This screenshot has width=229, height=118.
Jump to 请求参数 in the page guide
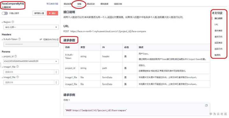tap(218, 31)
